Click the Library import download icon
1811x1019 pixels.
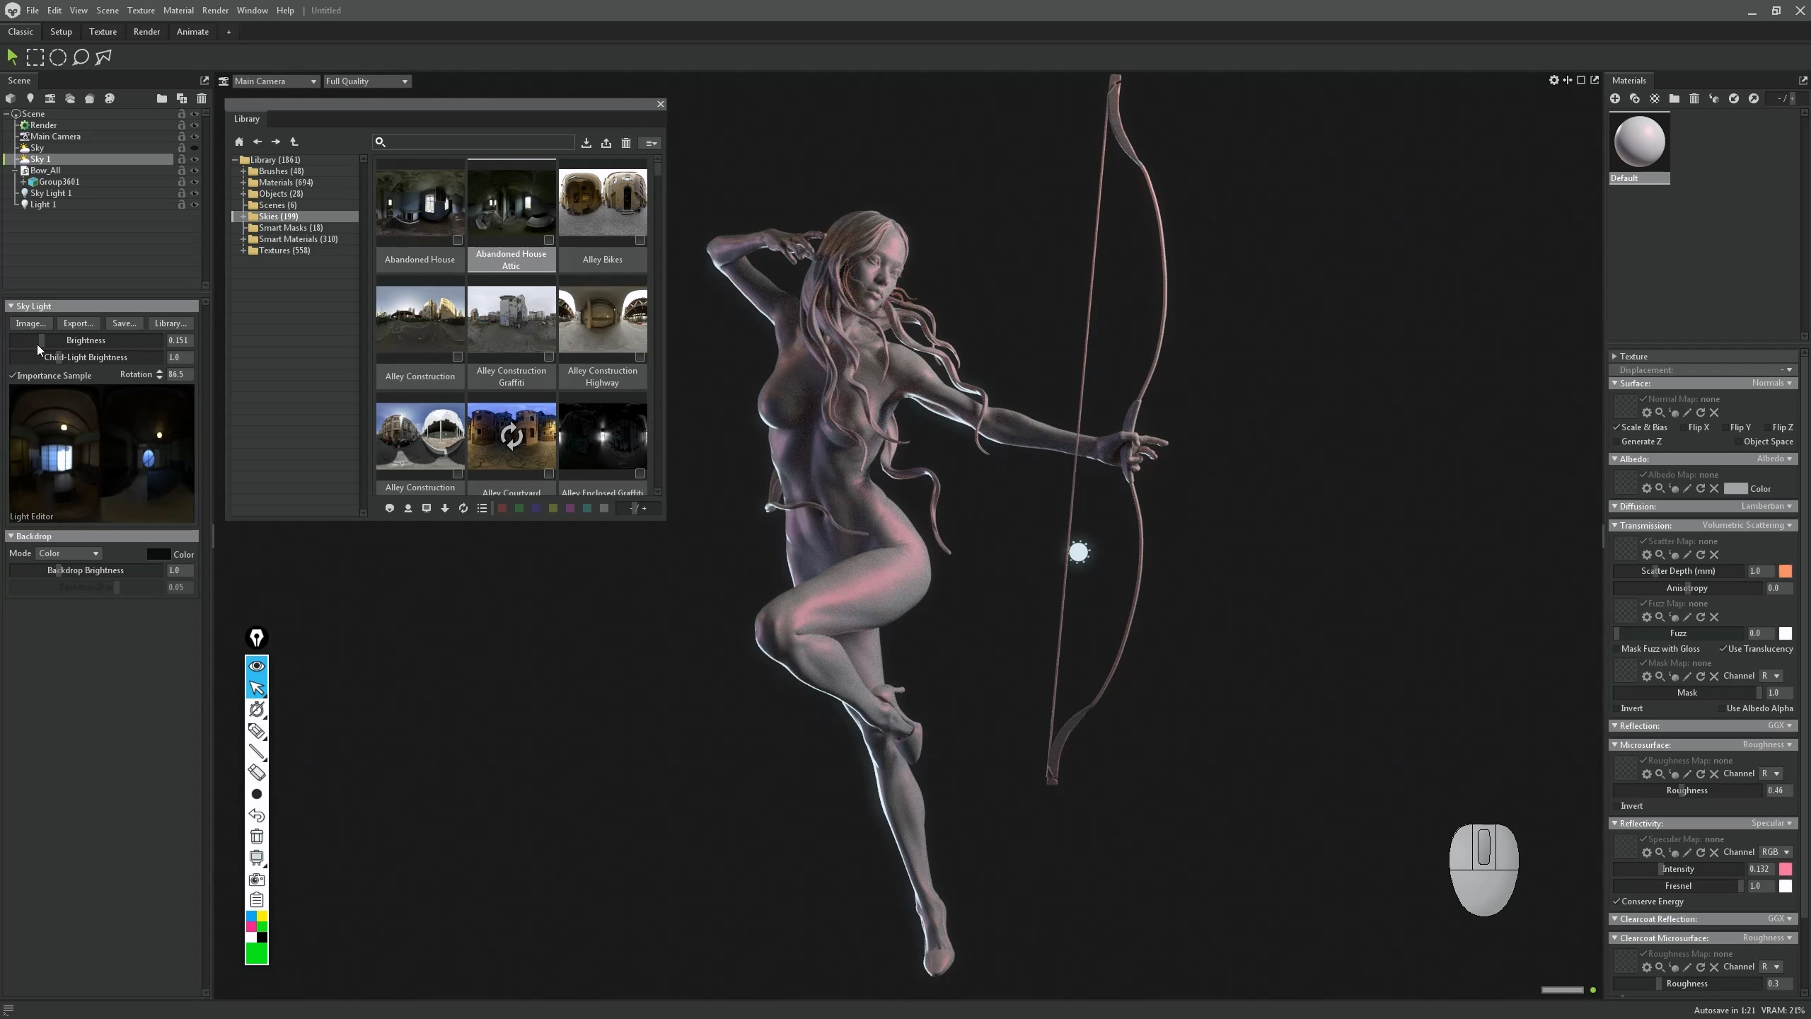click(x=586, y=143)
